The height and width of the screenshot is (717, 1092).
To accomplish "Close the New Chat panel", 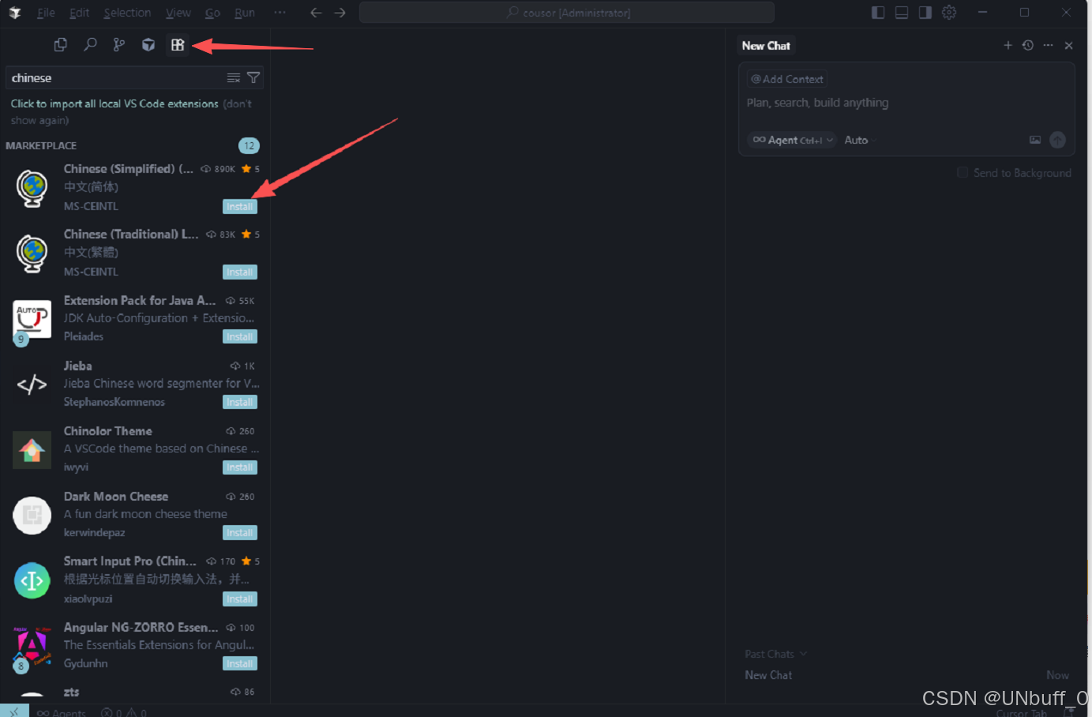I will tap(1068, 46).
